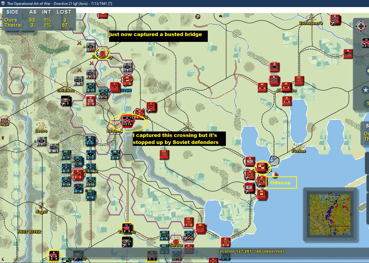Image resolution: width=369 pixels, height=263 pixels.
Task: Select the red F 2-4 unit at bottom
Action: coord(225,242)
